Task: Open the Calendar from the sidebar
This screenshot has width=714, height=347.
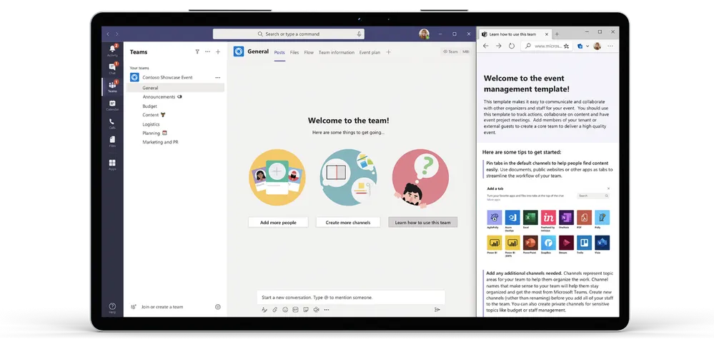Action: pyautogui.click(x=112, y=106)
